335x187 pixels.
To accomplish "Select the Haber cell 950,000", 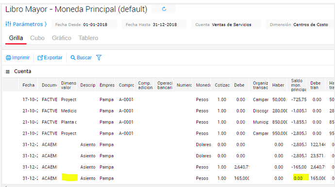I will point(280,134).
